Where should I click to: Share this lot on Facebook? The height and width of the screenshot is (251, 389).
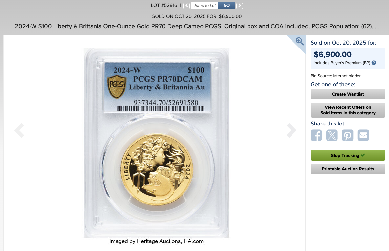[x=316, y=135]
